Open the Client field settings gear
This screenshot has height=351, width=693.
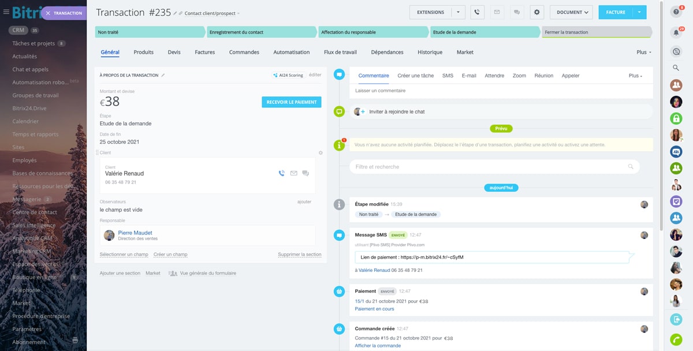point(321,153)
